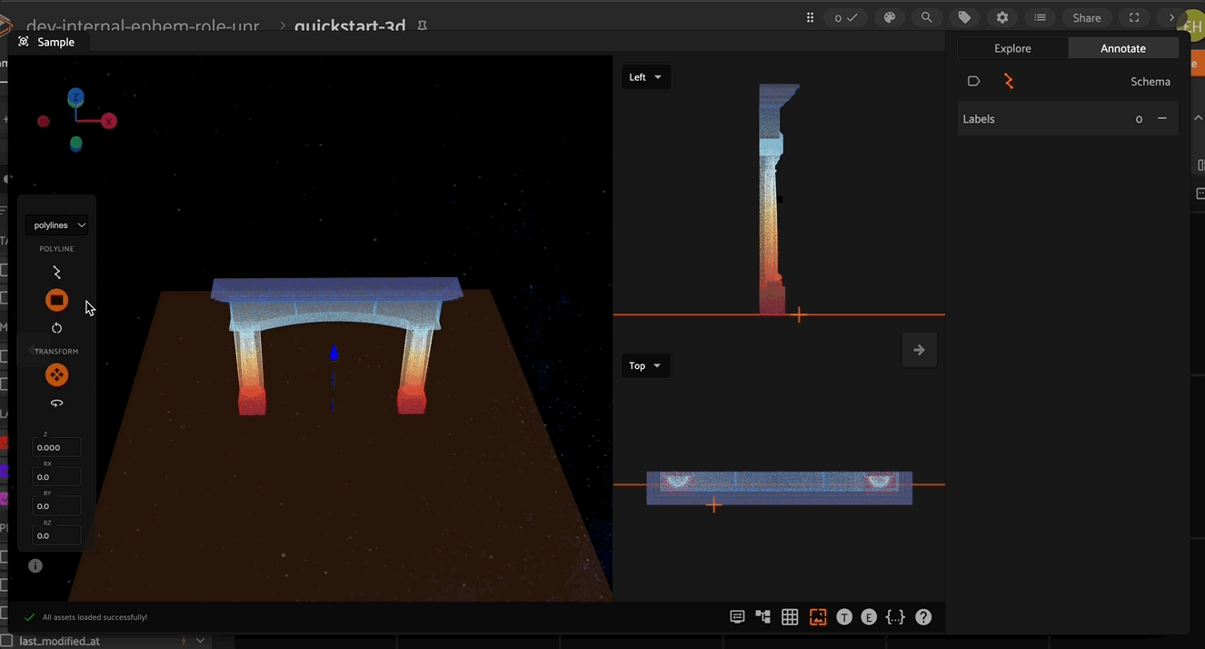
Task: Open the color palette settings icon
Action: point(890,17)
